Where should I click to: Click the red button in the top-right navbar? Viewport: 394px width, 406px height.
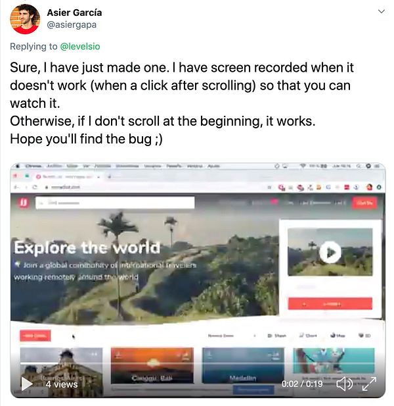tap(364, 203)
